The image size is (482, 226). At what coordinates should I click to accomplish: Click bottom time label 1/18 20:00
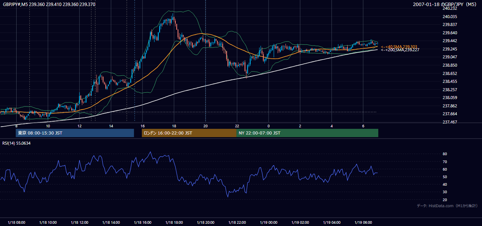coord(206,223)
